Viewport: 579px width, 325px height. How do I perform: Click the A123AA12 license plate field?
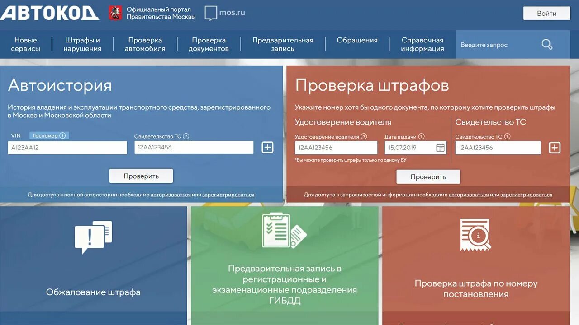click(x=67, y=148)
